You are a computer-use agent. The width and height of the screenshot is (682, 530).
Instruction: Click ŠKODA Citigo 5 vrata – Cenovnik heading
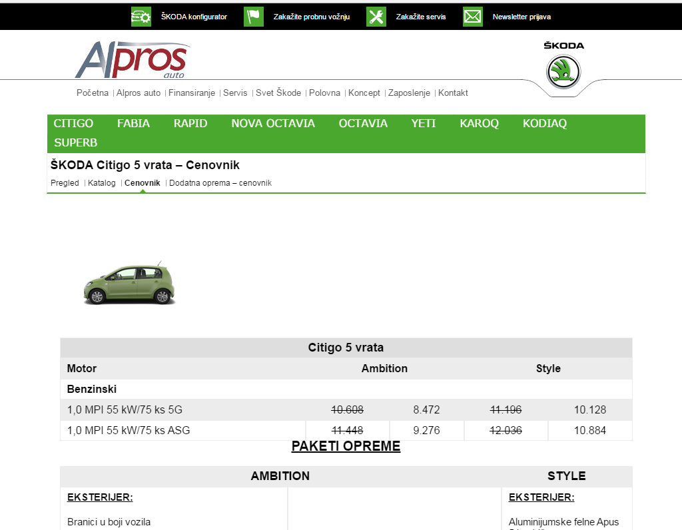tap(145, 165)
